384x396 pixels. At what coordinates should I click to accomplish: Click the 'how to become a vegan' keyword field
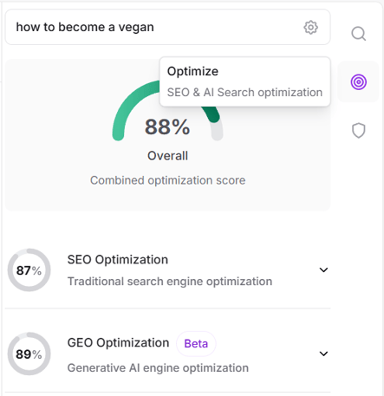(167, 27)
